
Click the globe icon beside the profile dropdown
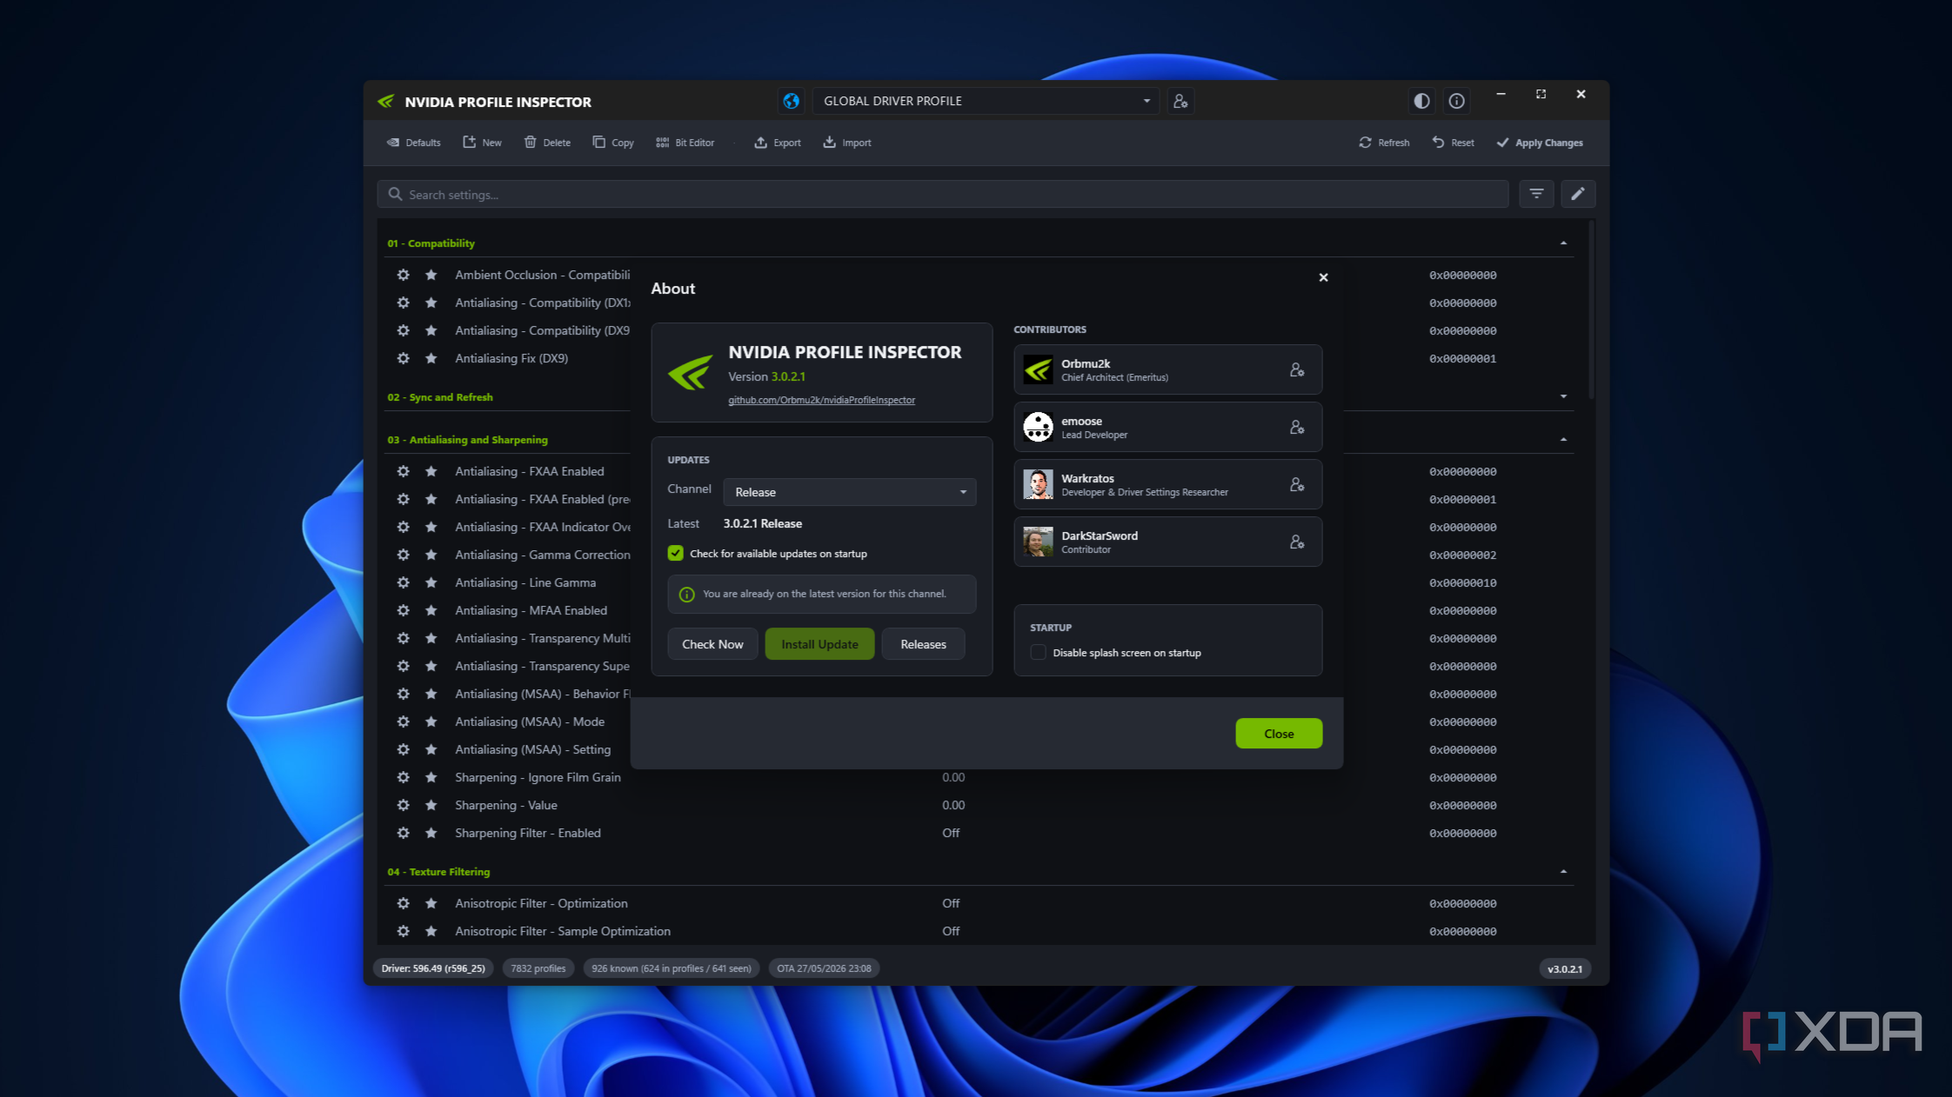pos(791,101)
